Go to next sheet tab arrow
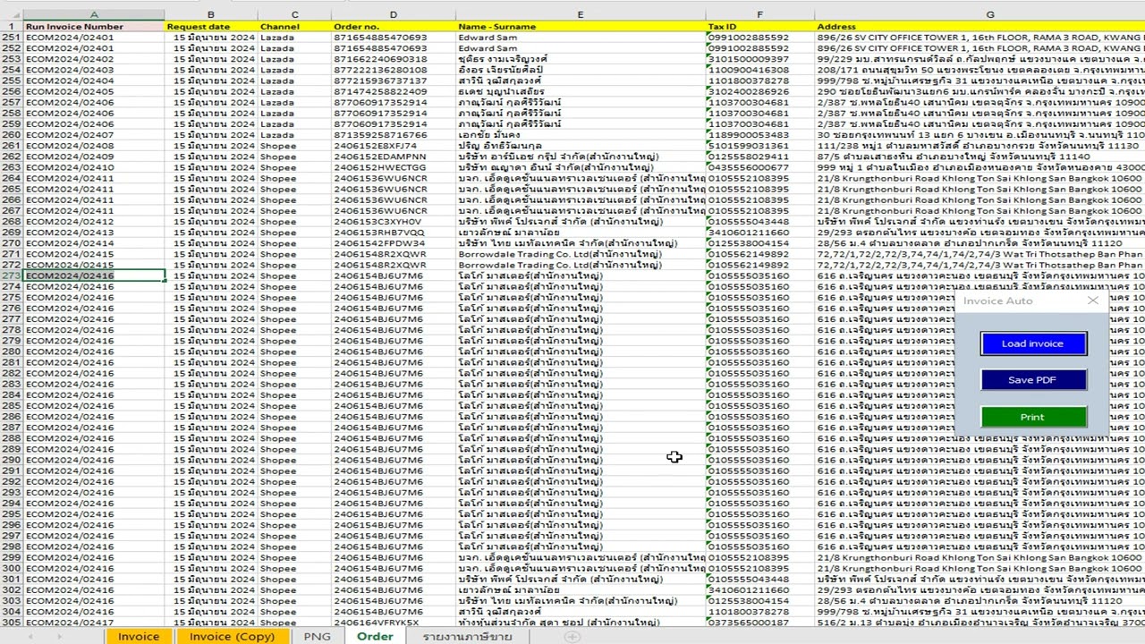Viewport: 1145px width, 644px height. (59, 637)
